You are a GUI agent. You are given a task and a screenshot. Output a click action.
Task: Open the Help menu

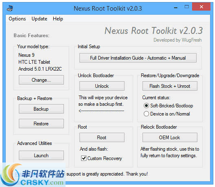[x=58, y=19]
